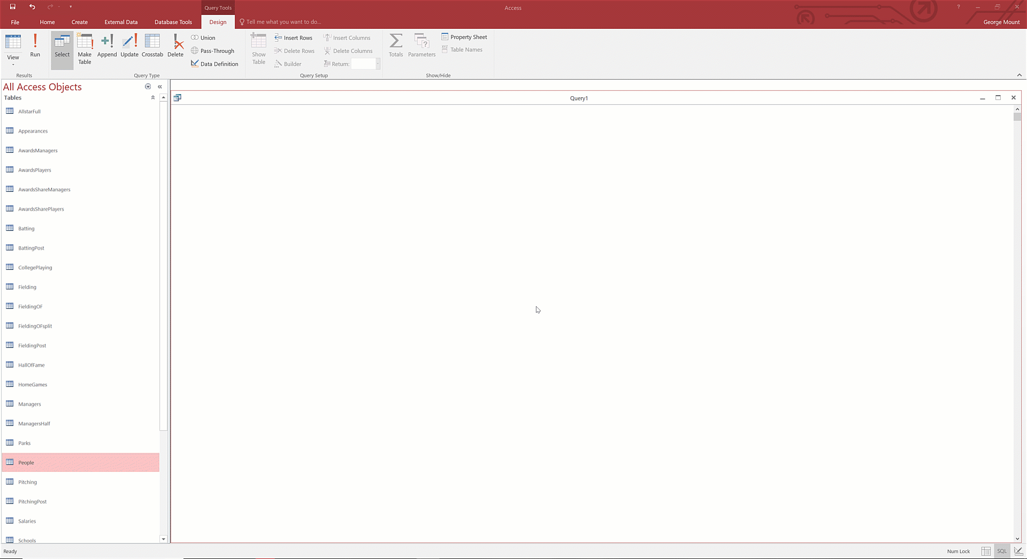1027x559 pixels.
Task: Select the Managers table
Action: [x=81, y=404]
